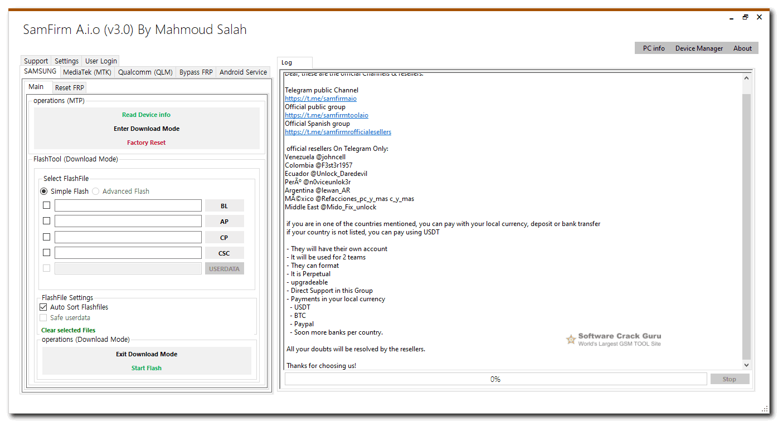Restore down the SamFirm window
Image resolution: width=778 pixels, height=422 pixels.
point(745,17)
